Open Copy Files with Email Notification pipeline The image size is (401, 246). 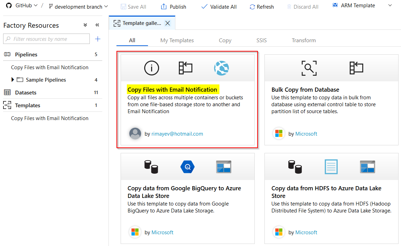50,67
